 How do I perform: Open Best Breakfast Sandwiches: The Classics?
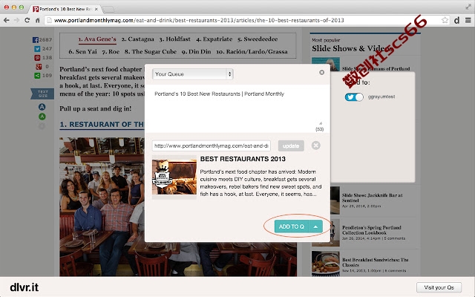[376, 262]
